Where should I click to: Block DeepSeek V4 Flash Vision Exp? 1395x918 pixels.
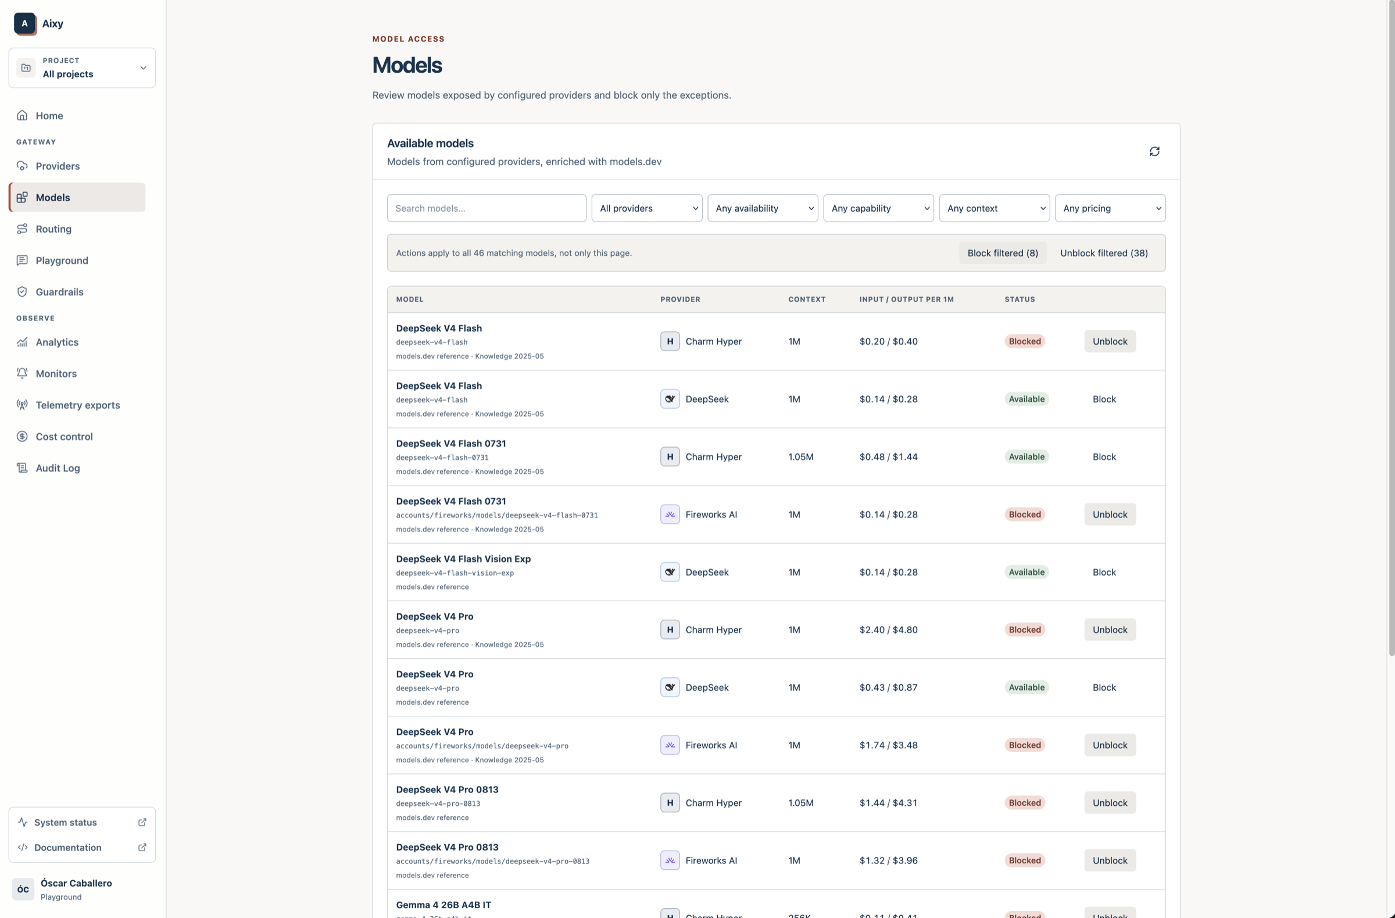1104,572
